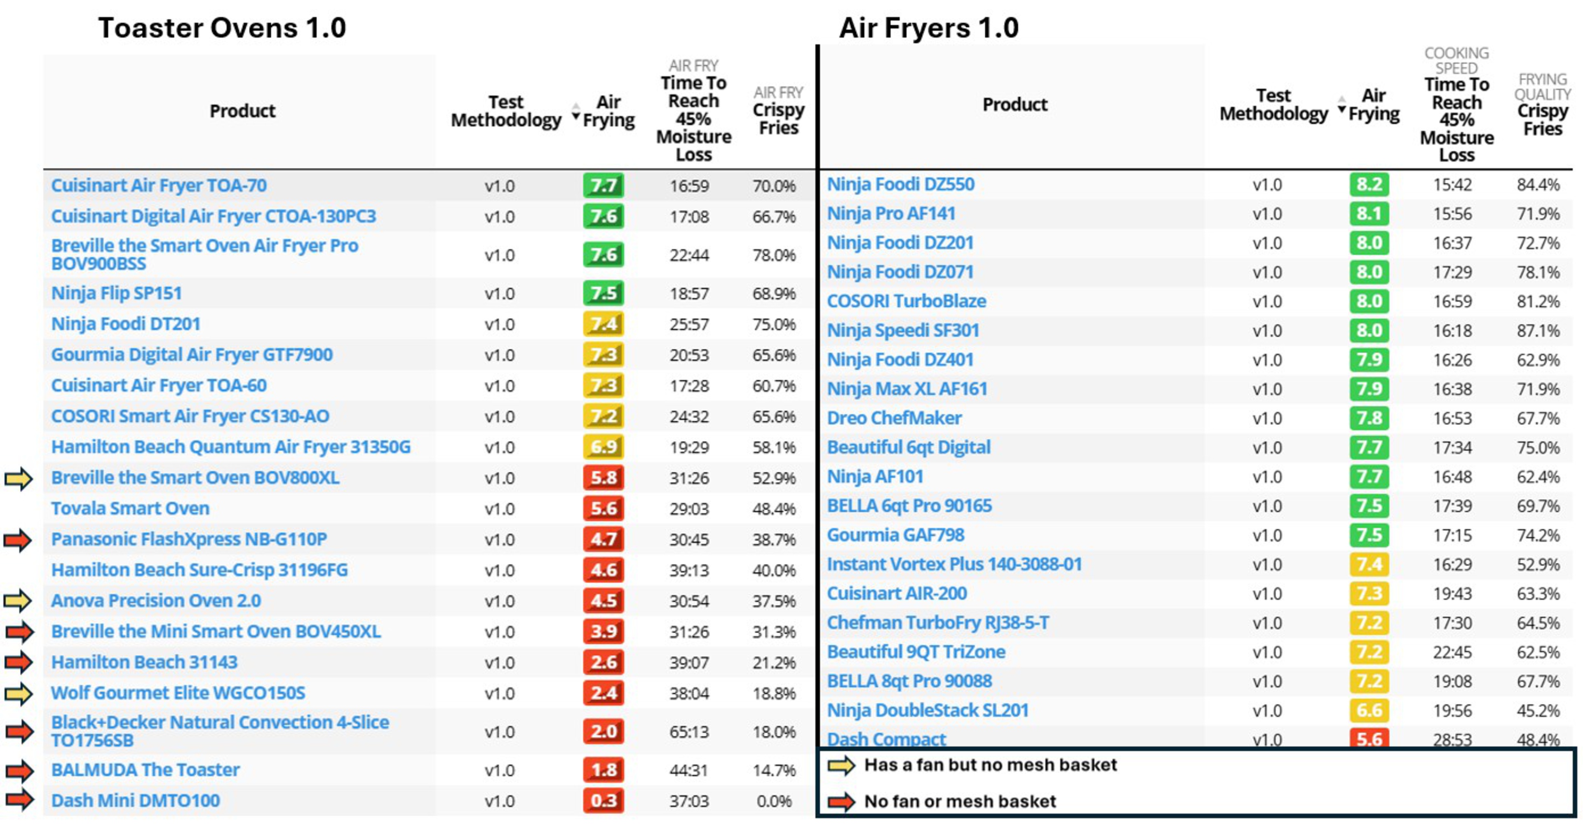Screen dimensions: 1583x825
Task: Click red arrow beside Hamilton Beach 31143
Action: pos(19,662)
